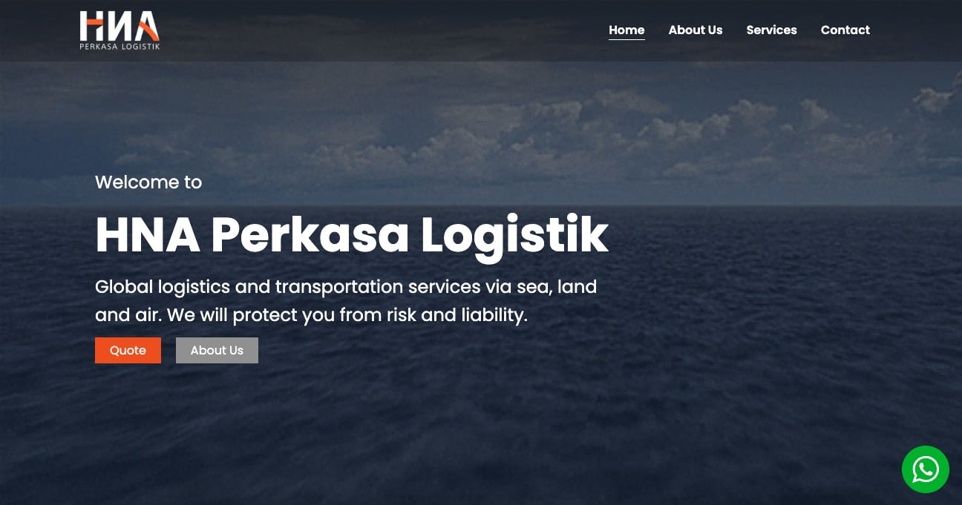Screen dimensions: 962x505
Task: Click the orange Quote button
Action: click(x=128, y=350)
